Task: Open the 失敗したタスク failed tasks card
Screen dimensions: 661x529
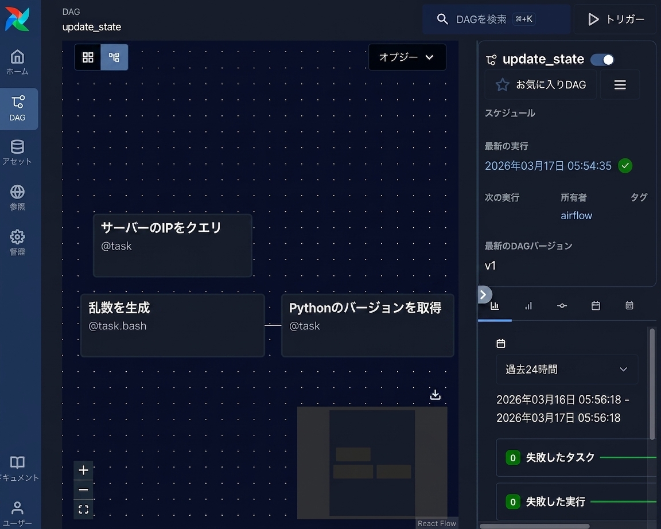Action: pos(576,457)
